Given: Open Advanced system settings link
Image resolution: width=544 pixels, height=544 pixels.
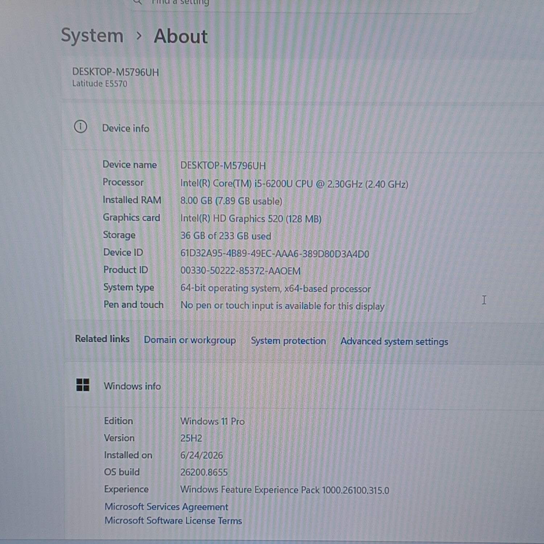Looking at the screenshot, I should [394, 342].
